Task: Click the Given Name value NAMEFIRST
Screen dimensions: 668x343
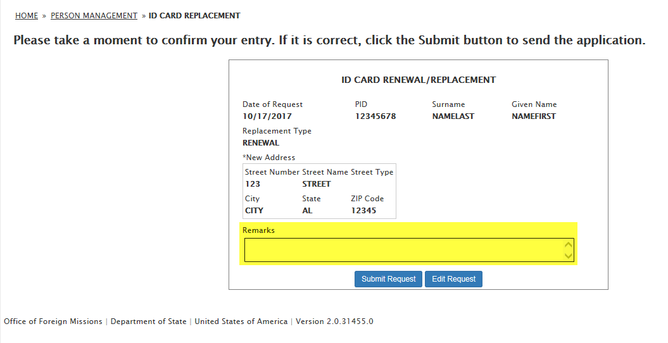Action: pyautogui.click(x=534, y=116)
